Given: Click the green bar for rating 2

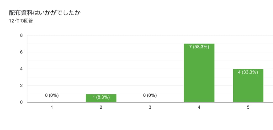Looking at the screenshot, I should click(101, 98).
